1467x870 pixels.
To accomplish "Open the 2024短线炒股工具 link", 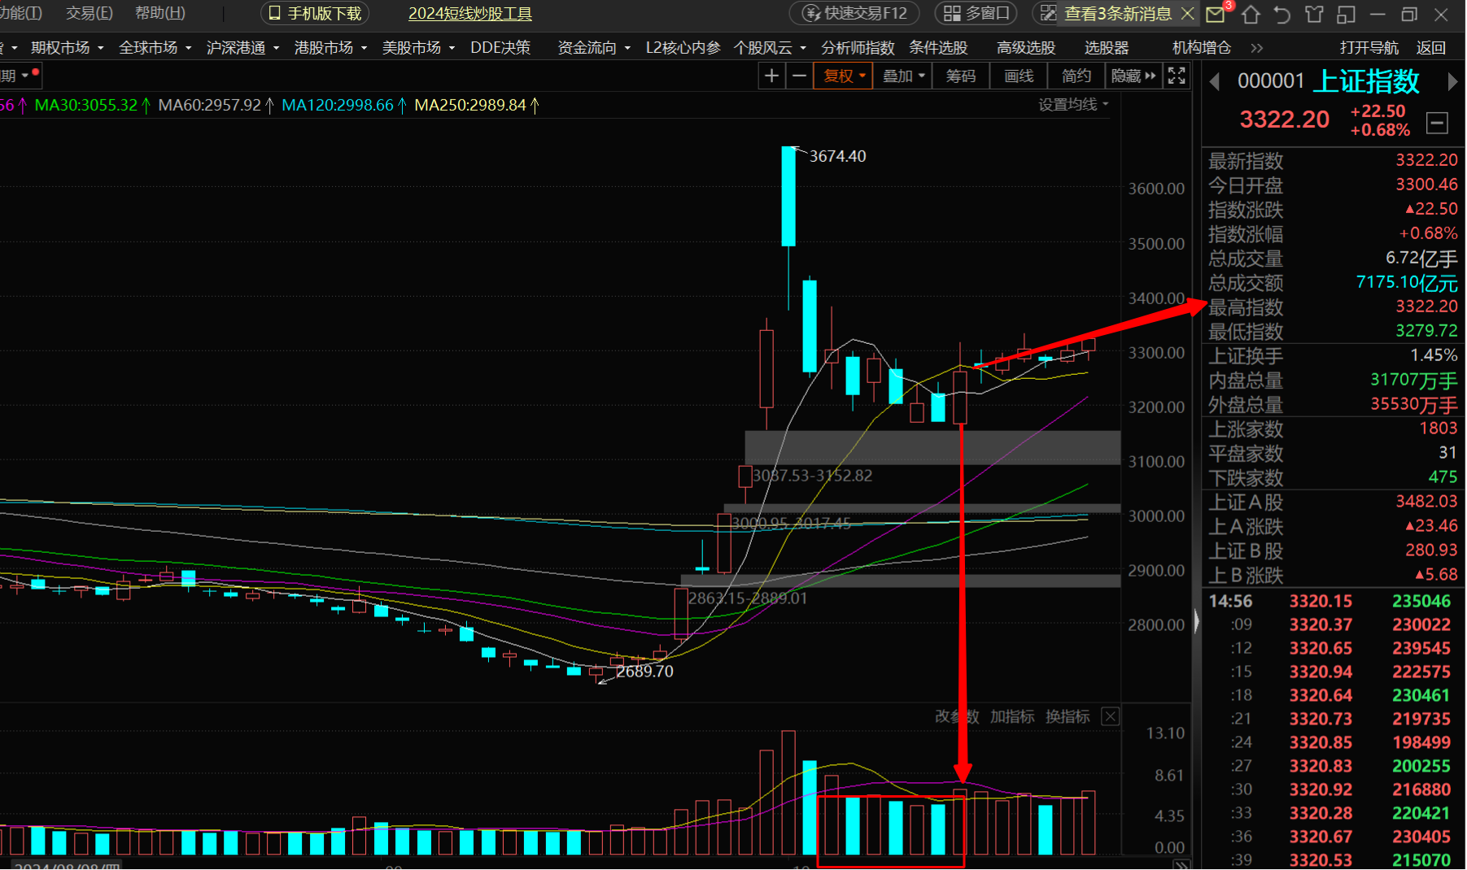I will (x=470, y=14).
